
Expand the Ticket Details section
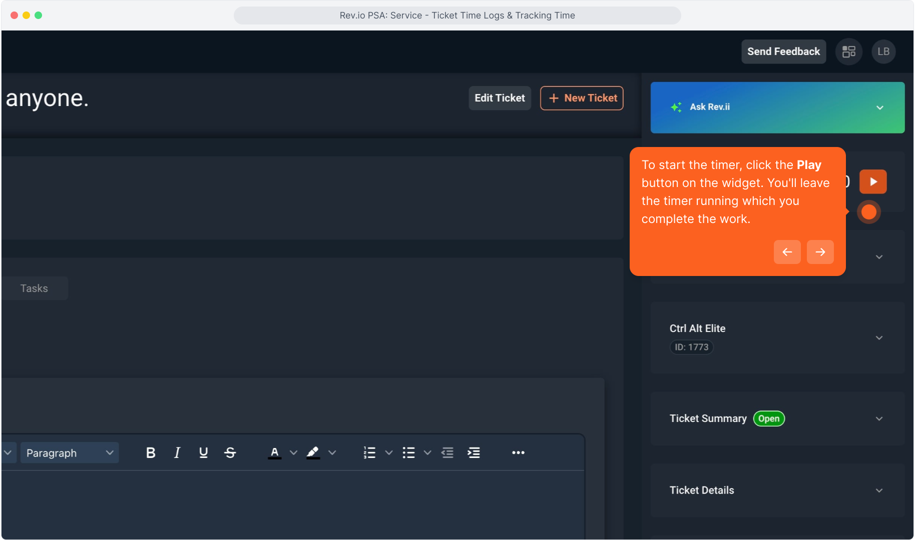pos(879,490)
